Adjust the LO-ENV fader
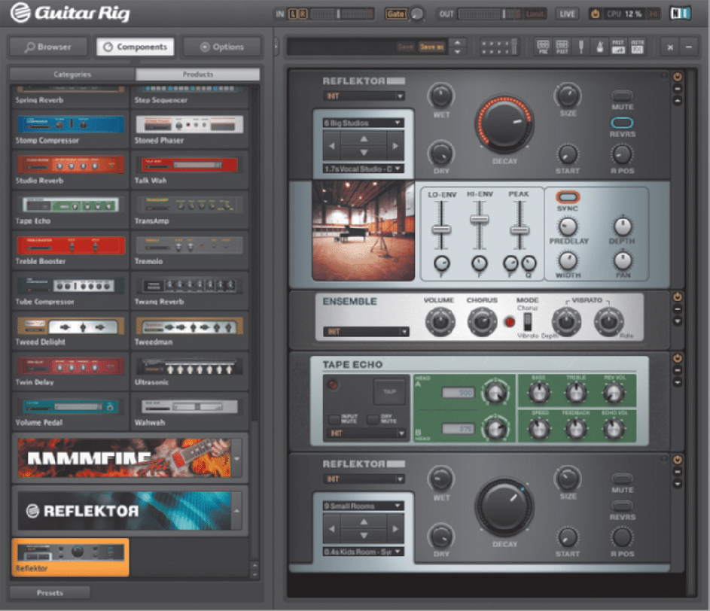The image size is (710, 611). (441, 229)
